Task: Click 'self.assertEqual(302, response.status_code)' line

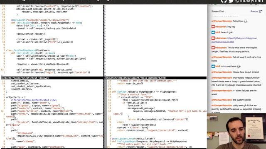Action: pyautogui.click(x=44, y=70)
